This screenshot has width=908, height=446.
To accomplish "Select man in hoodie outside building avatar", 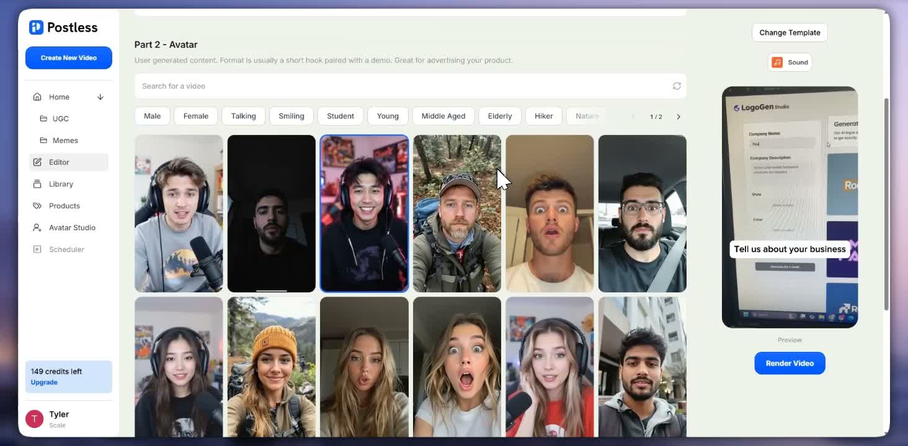I will tap(643, 367).
